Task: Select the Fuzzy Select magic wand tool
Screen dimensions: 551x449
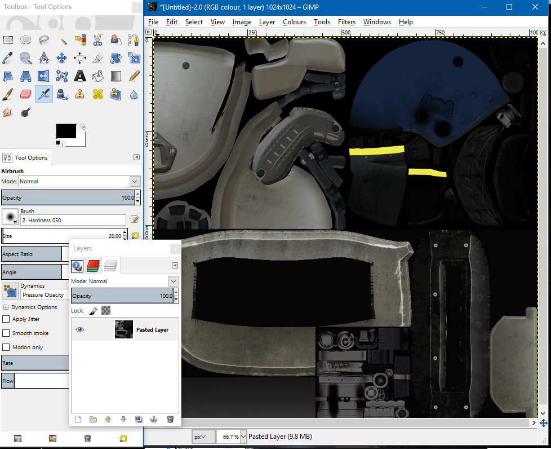Action: [62, 39]
